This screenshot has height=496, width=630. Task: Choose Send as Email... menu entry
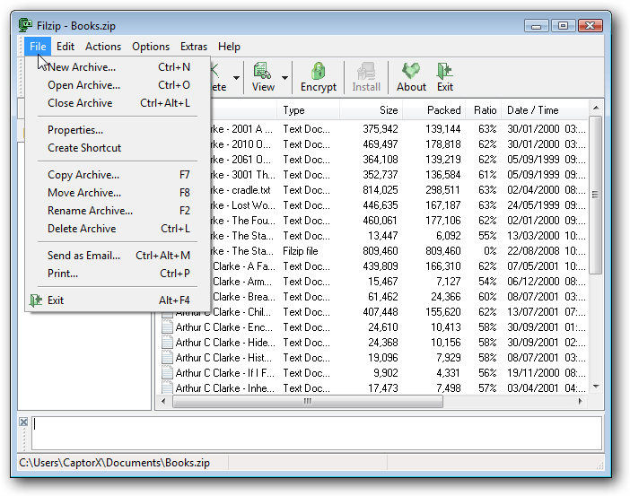click(118, 256)
